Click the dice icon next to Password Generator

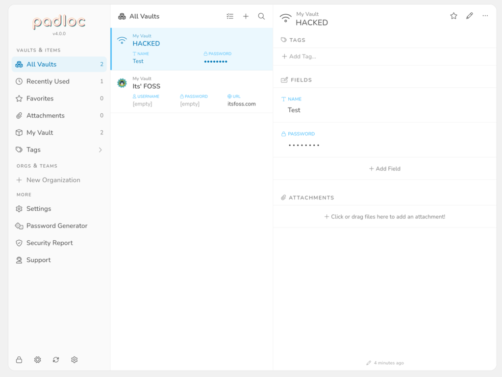tap(19, 226)
